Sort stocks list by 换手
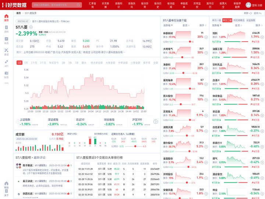The image size is (265, 199). [203, 25]
